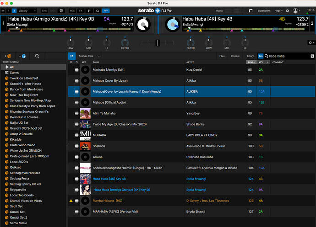This screenshot has height=227, width=316.
Task: Click the latency meter circular icon near Master
Action: [x=251, y=11]
